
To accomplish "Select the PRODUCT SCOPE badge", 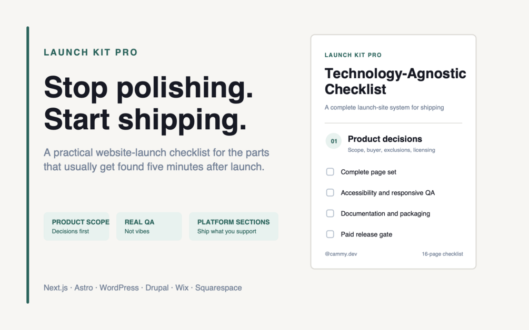I will (x=76, y=226).
